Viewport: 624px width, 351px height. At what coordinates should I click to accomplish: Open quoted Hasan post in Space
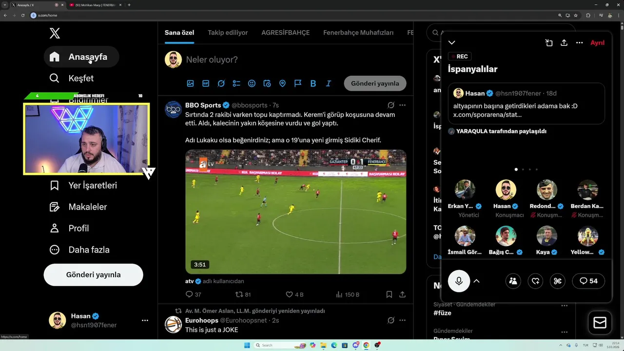click(x=526, y=104)
